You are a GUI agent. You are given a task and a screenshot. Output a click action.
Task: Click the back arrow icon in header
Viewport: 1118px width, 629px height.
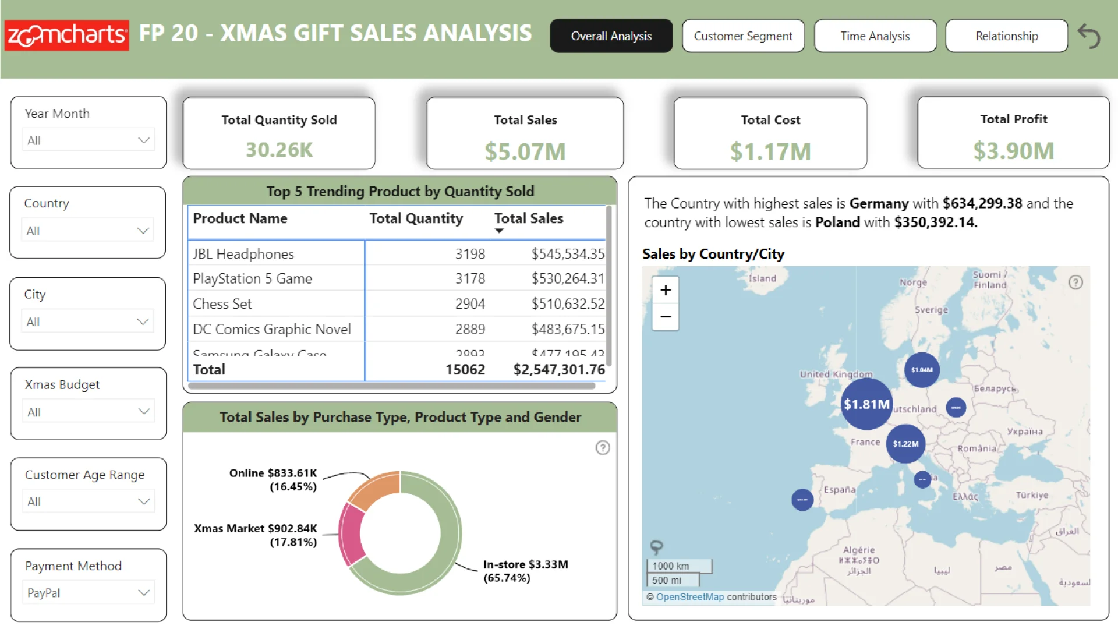[1088, 36]
